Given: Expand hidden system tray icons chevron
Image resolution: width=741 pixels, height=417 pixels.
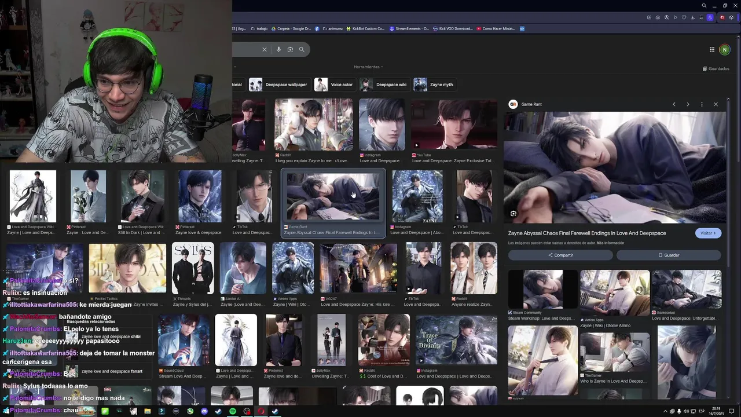Looking at the screenshot, I should pyautogui.click(x=665, y=411).
